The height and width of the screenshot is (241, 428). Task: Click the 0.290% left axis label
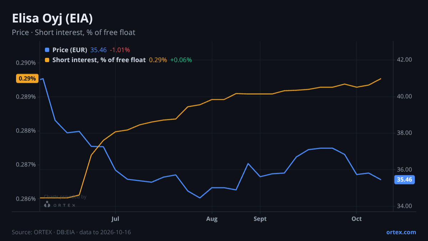click(26, 63)
